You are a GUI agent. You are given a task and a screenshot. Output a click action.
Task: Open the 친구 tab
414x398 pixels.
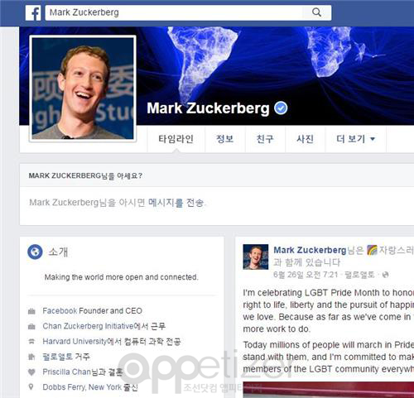pos(265,139)
